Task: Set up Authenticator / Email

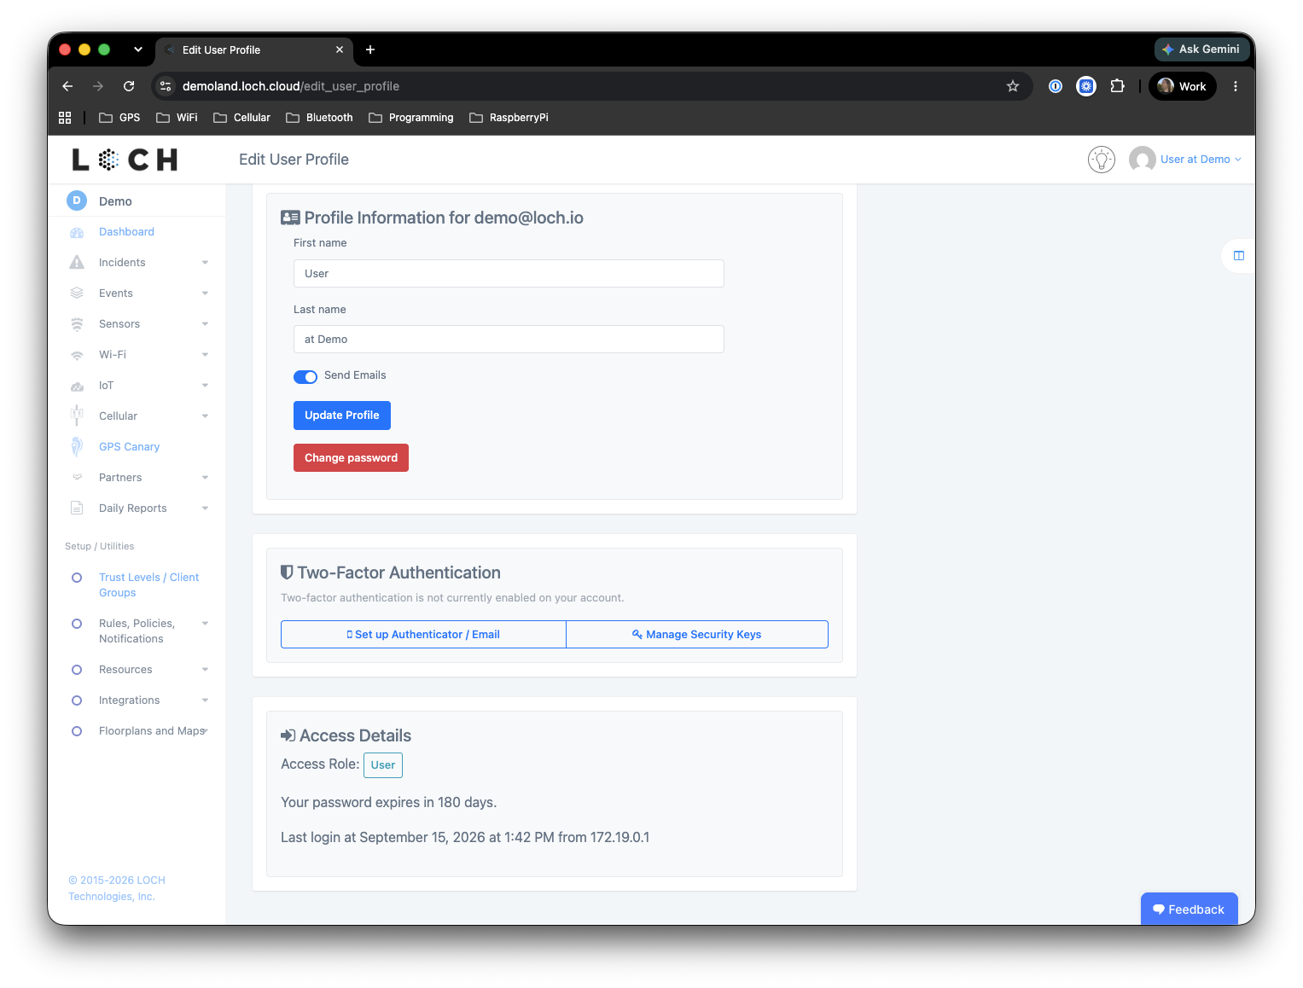Action: [423, 635]
